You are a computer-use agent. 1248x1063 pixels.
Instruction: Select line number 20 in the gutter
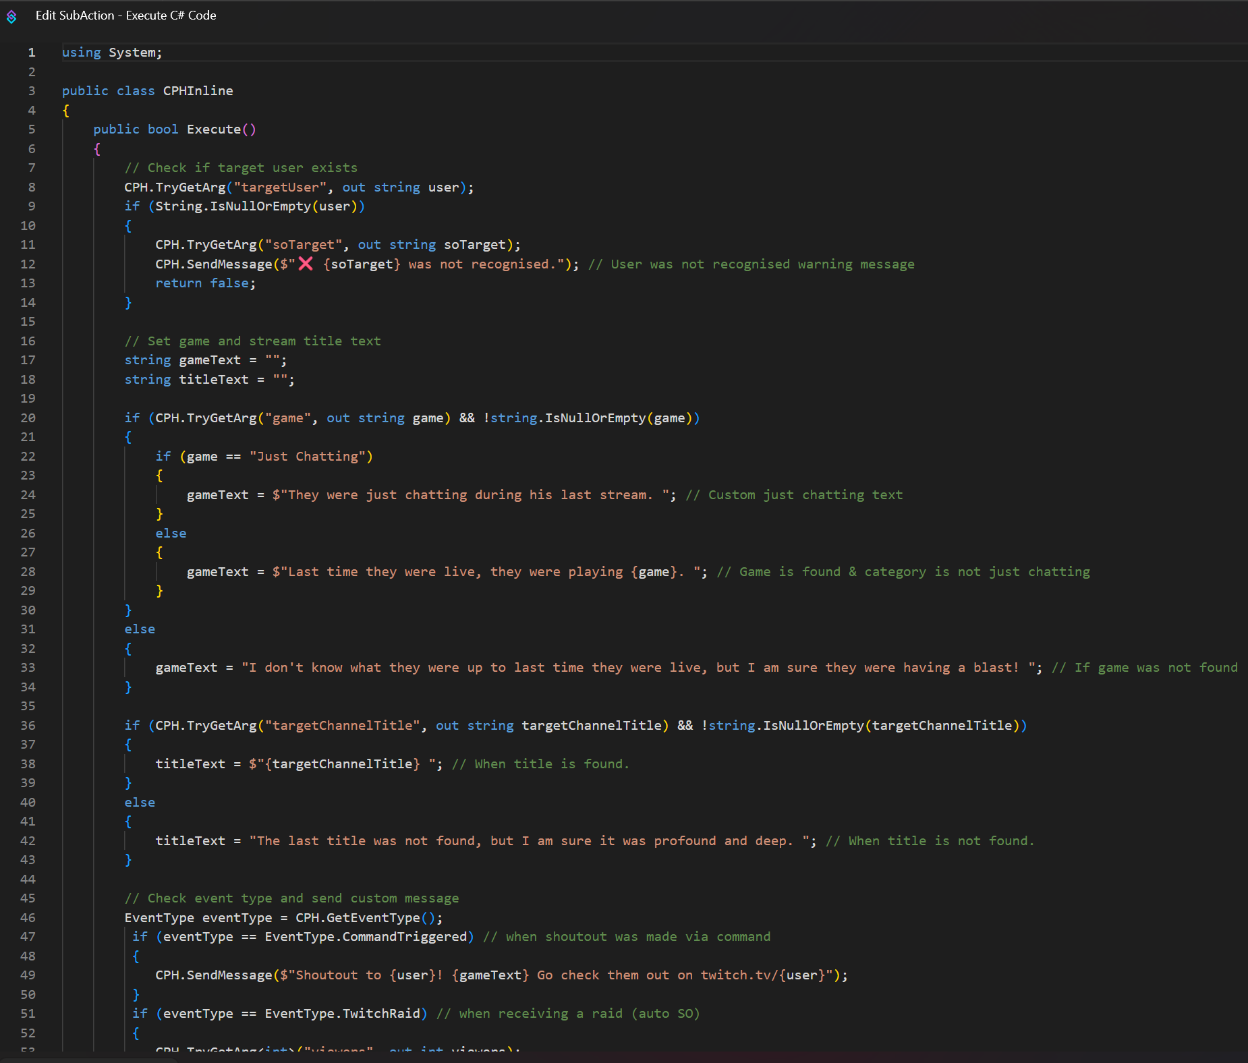coord(28,418)
